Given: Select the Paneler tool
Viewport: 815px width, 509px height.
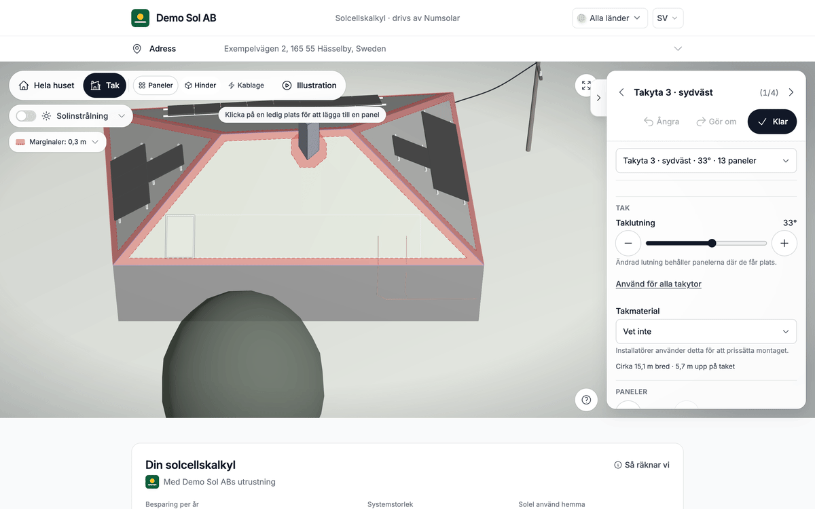Looking at the screenshot, I should pyautogui.click(x=156, y=86).
